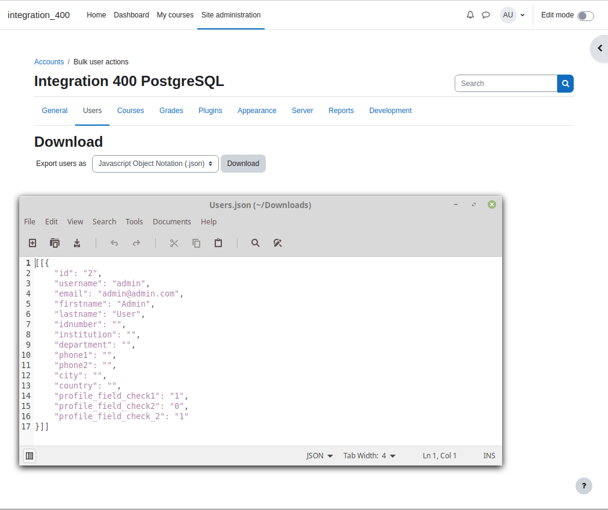Maximize the Users.json editor window
This screenshot has width=608, height=510.
coord(473,204)
